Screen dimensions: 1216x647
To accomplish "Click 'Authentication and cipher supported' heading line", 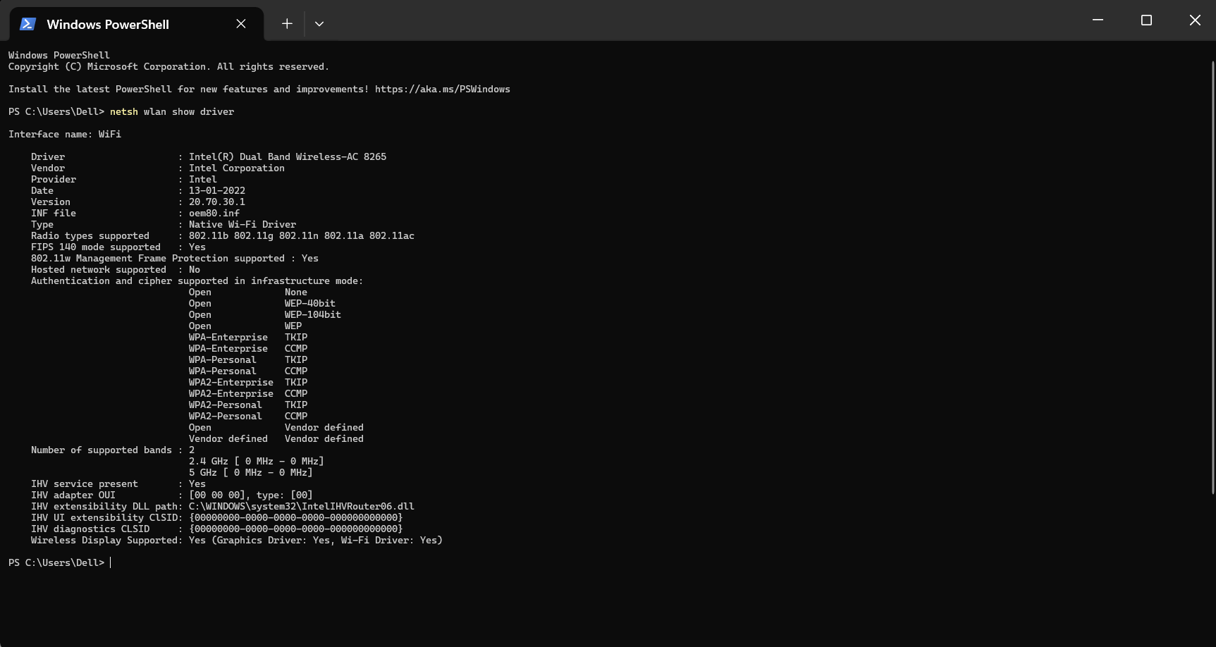I will (x=197, y=281).
